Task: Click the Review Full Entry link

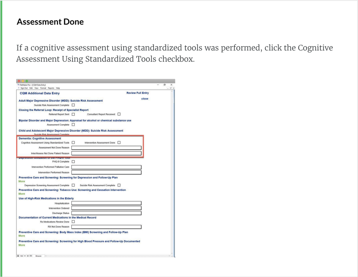Action: pyautogui.click(x=138, y=93)
